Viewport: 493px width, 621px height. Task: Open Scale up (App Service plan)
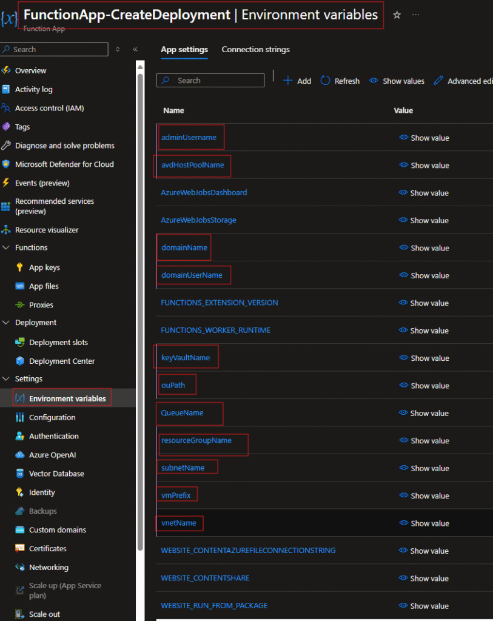pyautogui.click(x=65, y=590)
